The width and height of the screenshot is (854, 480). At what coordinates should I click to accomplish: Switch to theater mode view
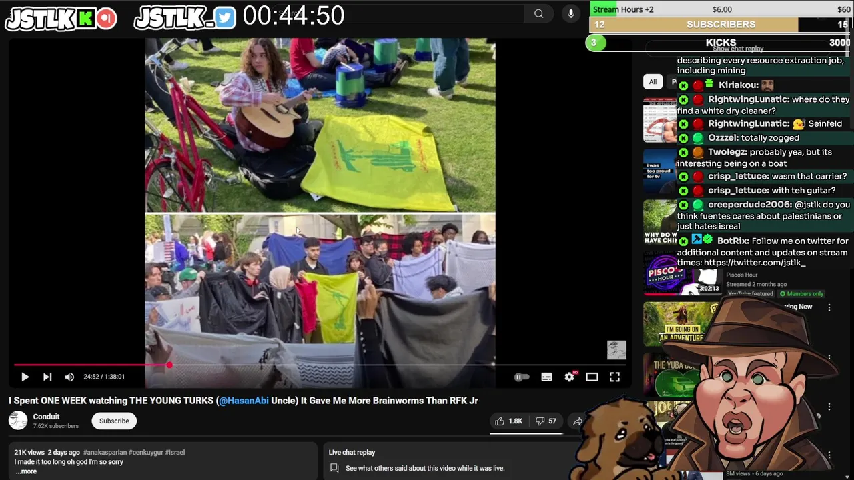tap(592, 377)
